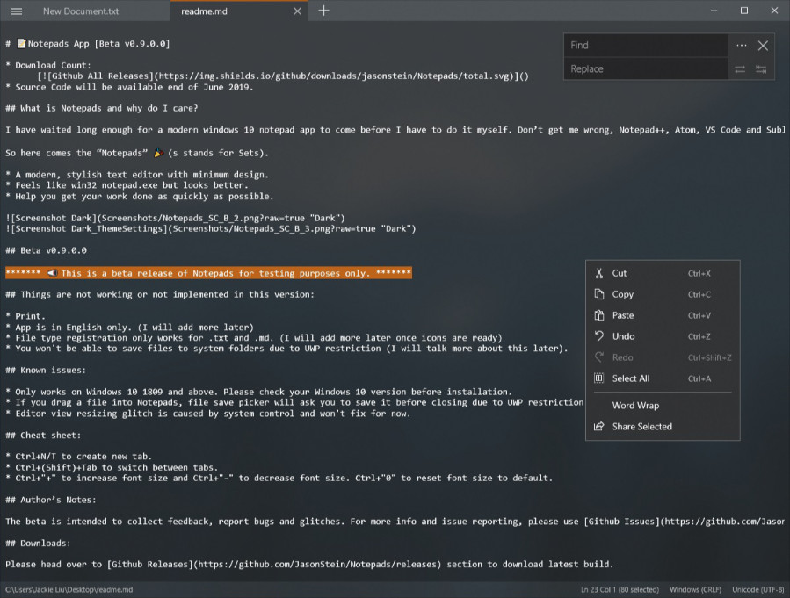
Task: Choose Share Selected from the context menu
Action: point(663,427)
